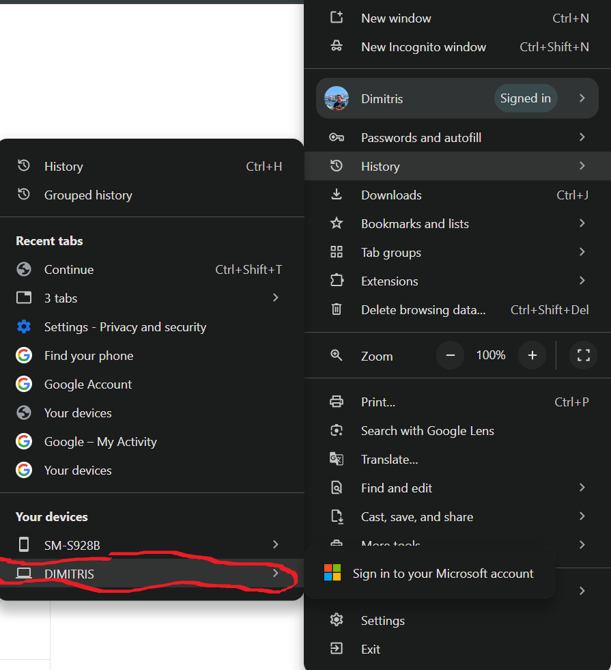
Task: Click the Tab groups grid icon
Action: (337, 252)
